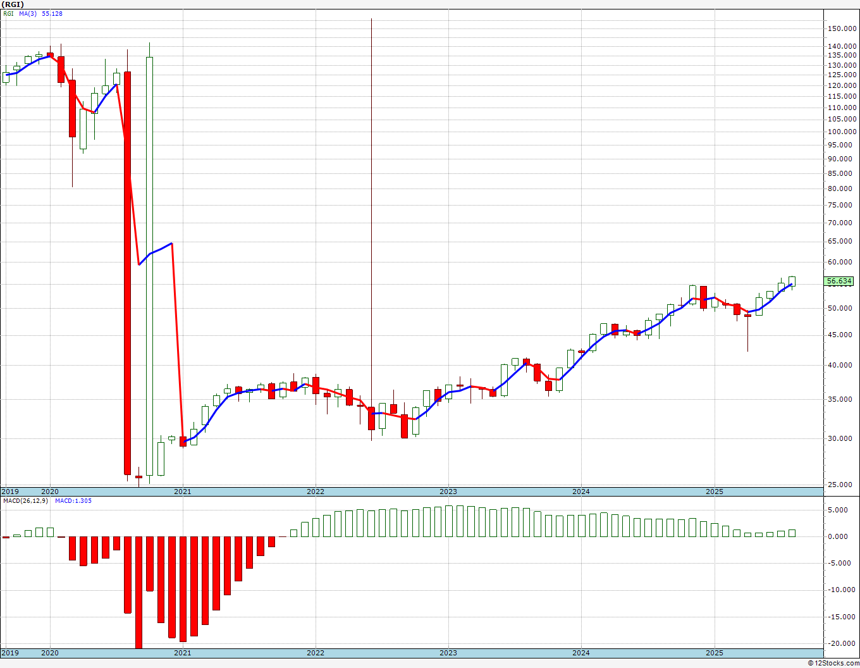Viewport: 860px width, 668px height.
Task: Click 2024 on the MACD panel time axis
Action: (581, 652)
